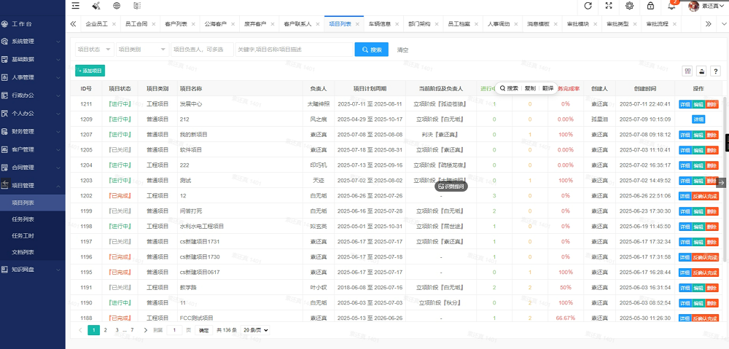Viewport: 729px width, 349px height.
Task: Switch table to grid view icon
Action: click(687, 71)
